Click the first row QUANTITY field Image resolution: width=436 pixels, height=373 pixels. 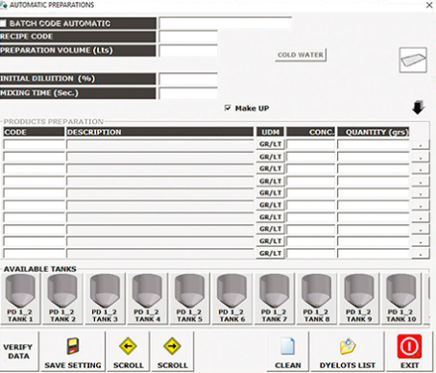click(x=374, y=145)
